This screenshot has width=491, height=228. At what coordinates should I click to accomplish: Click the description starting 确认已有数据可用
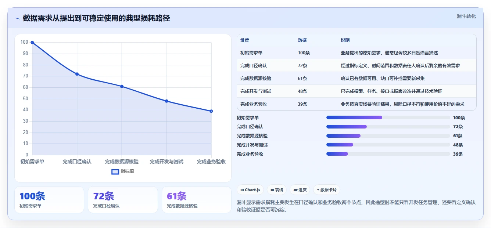(x=383, y=79)
